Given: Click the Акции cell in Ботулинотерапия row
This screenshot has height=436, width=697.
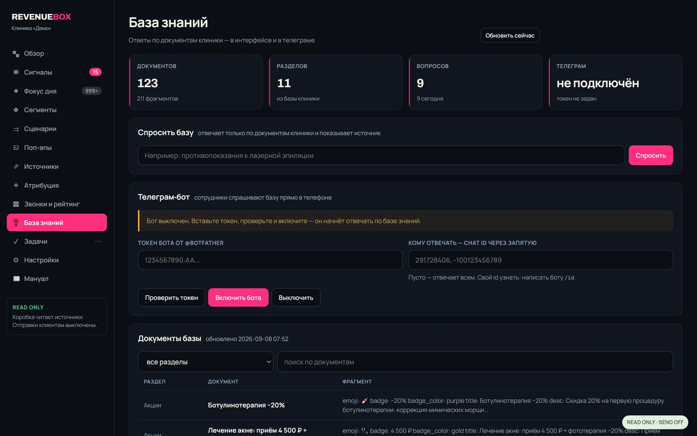Looking at the screenshot, I should click(x=152, y=405).
